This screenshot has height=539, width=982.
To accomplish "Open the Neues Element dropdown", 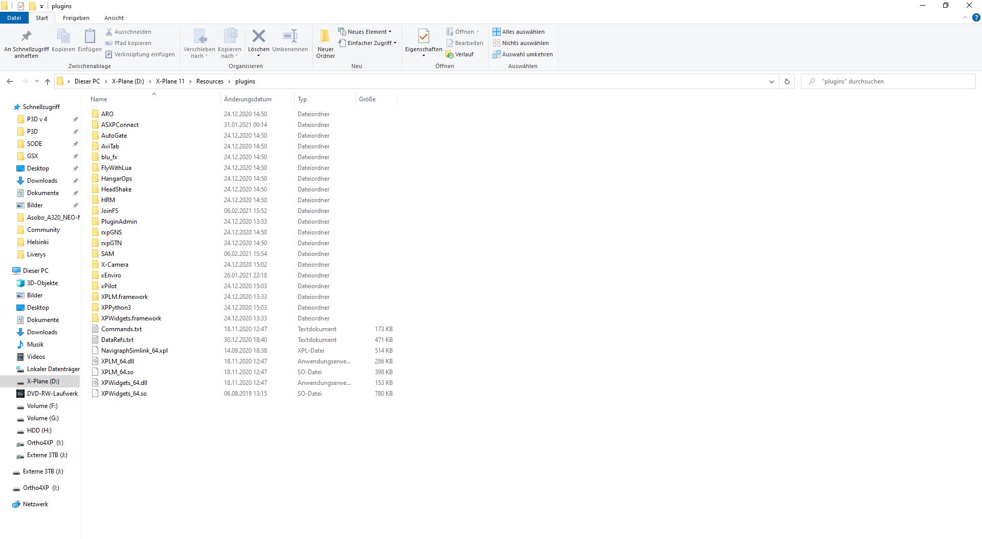I will [x=365, y=32].
